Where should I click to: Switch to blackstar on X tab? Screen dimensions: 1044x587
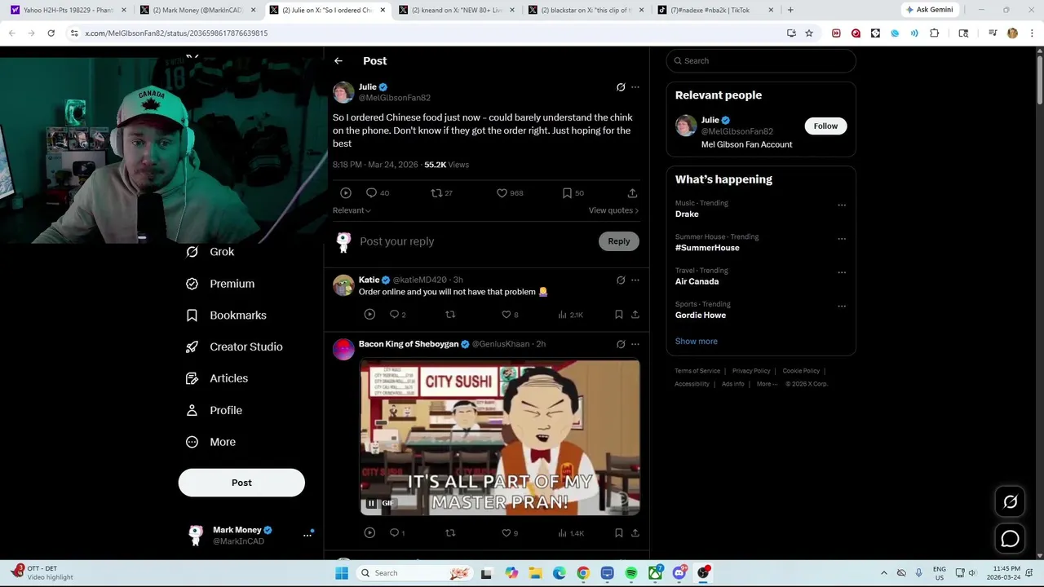click(586, 10)
